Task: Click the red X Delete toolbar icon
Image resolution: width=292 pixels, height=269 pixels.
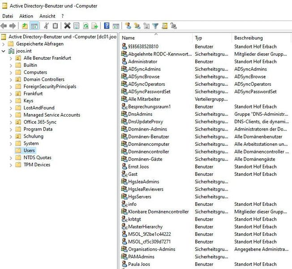Action: click(67, 26)
